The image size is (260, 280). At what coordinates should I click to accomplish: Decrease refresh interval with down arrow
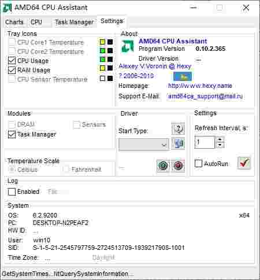pos(220,145)
